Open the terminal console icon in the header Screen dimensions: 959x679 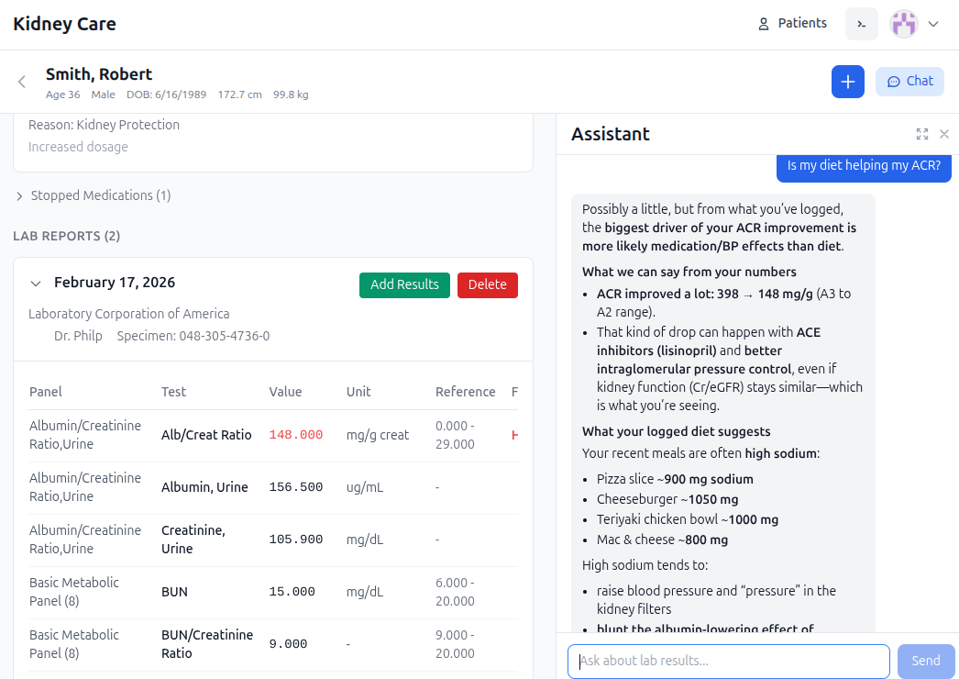pyautogui.click(x=860, y=23)
